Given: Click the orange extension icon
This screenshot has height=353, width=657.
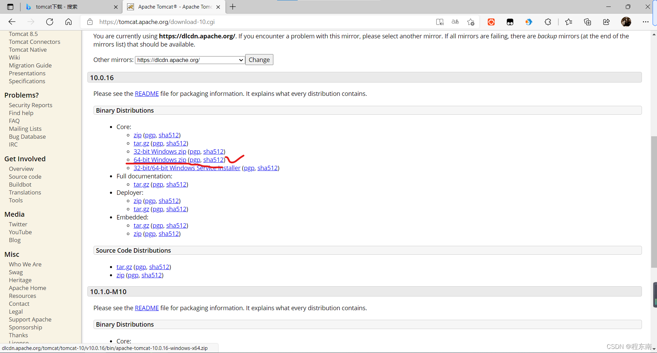Looking at the screenshot, I should tap(491, 22).
